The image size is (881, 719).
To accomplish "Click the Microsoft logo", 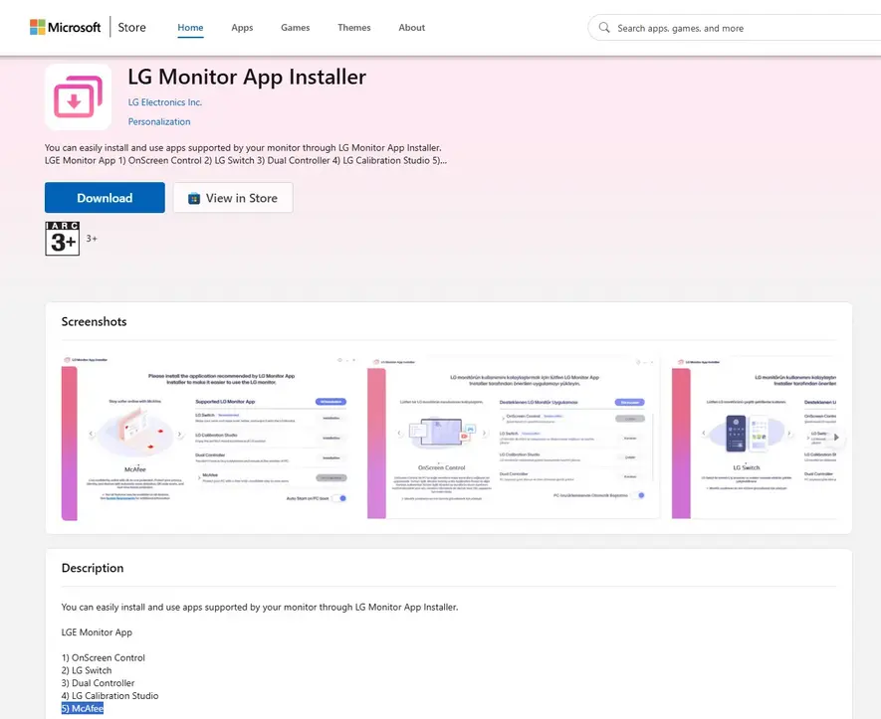I will coord(65,27).
